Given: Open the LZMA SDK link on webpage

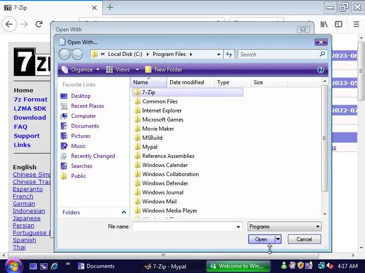Looking at the screenshot, I should [30, 108].
